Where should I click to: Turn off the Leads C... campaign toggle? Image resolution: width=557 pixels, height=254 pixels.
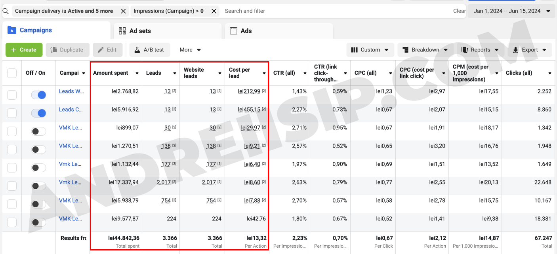[x=38, y=113]
